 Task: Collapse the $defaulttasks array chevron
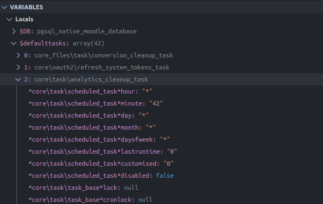pyautogui.click(x=14, y=43)
